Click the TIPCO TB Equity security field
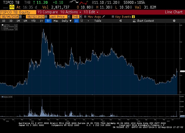The height and width of the screenshot is (133, 185). point(18,12)
